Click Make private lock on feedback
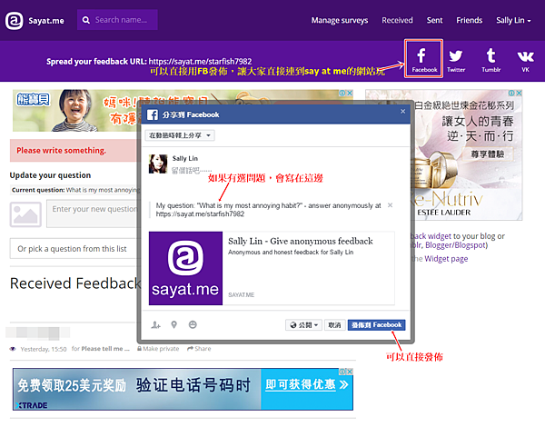 pos(158,348)
